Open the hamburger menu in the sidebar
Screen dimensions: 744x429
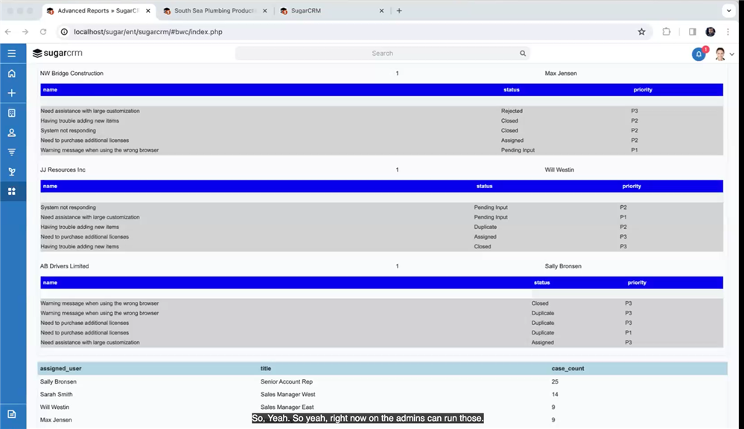11,54
